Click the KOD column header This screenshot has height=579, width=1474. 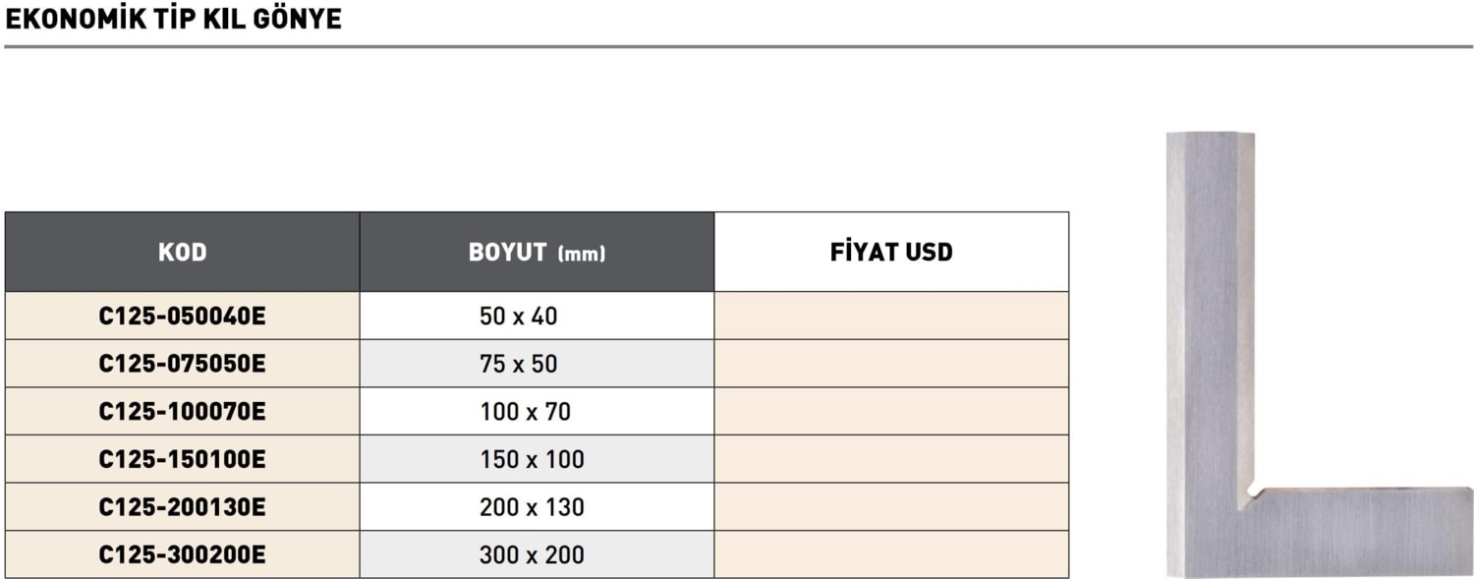point(183,253)
